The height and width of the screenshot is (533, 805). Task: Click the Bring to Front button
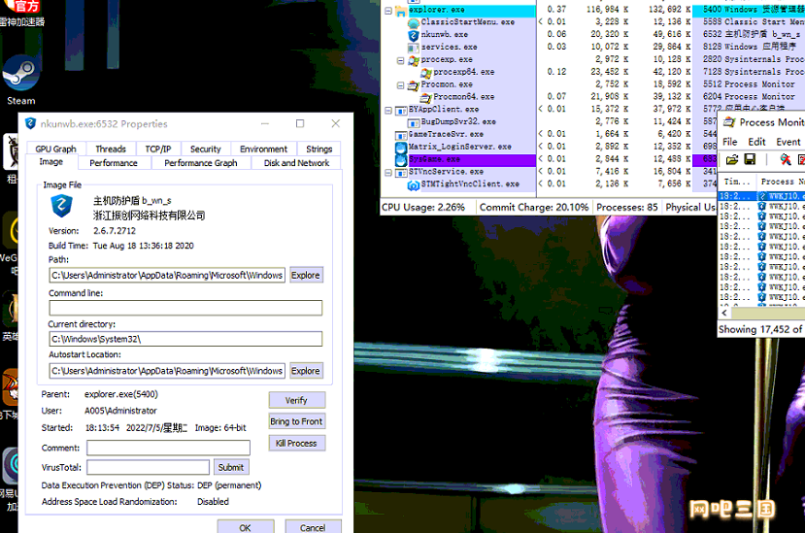[296, 421]
